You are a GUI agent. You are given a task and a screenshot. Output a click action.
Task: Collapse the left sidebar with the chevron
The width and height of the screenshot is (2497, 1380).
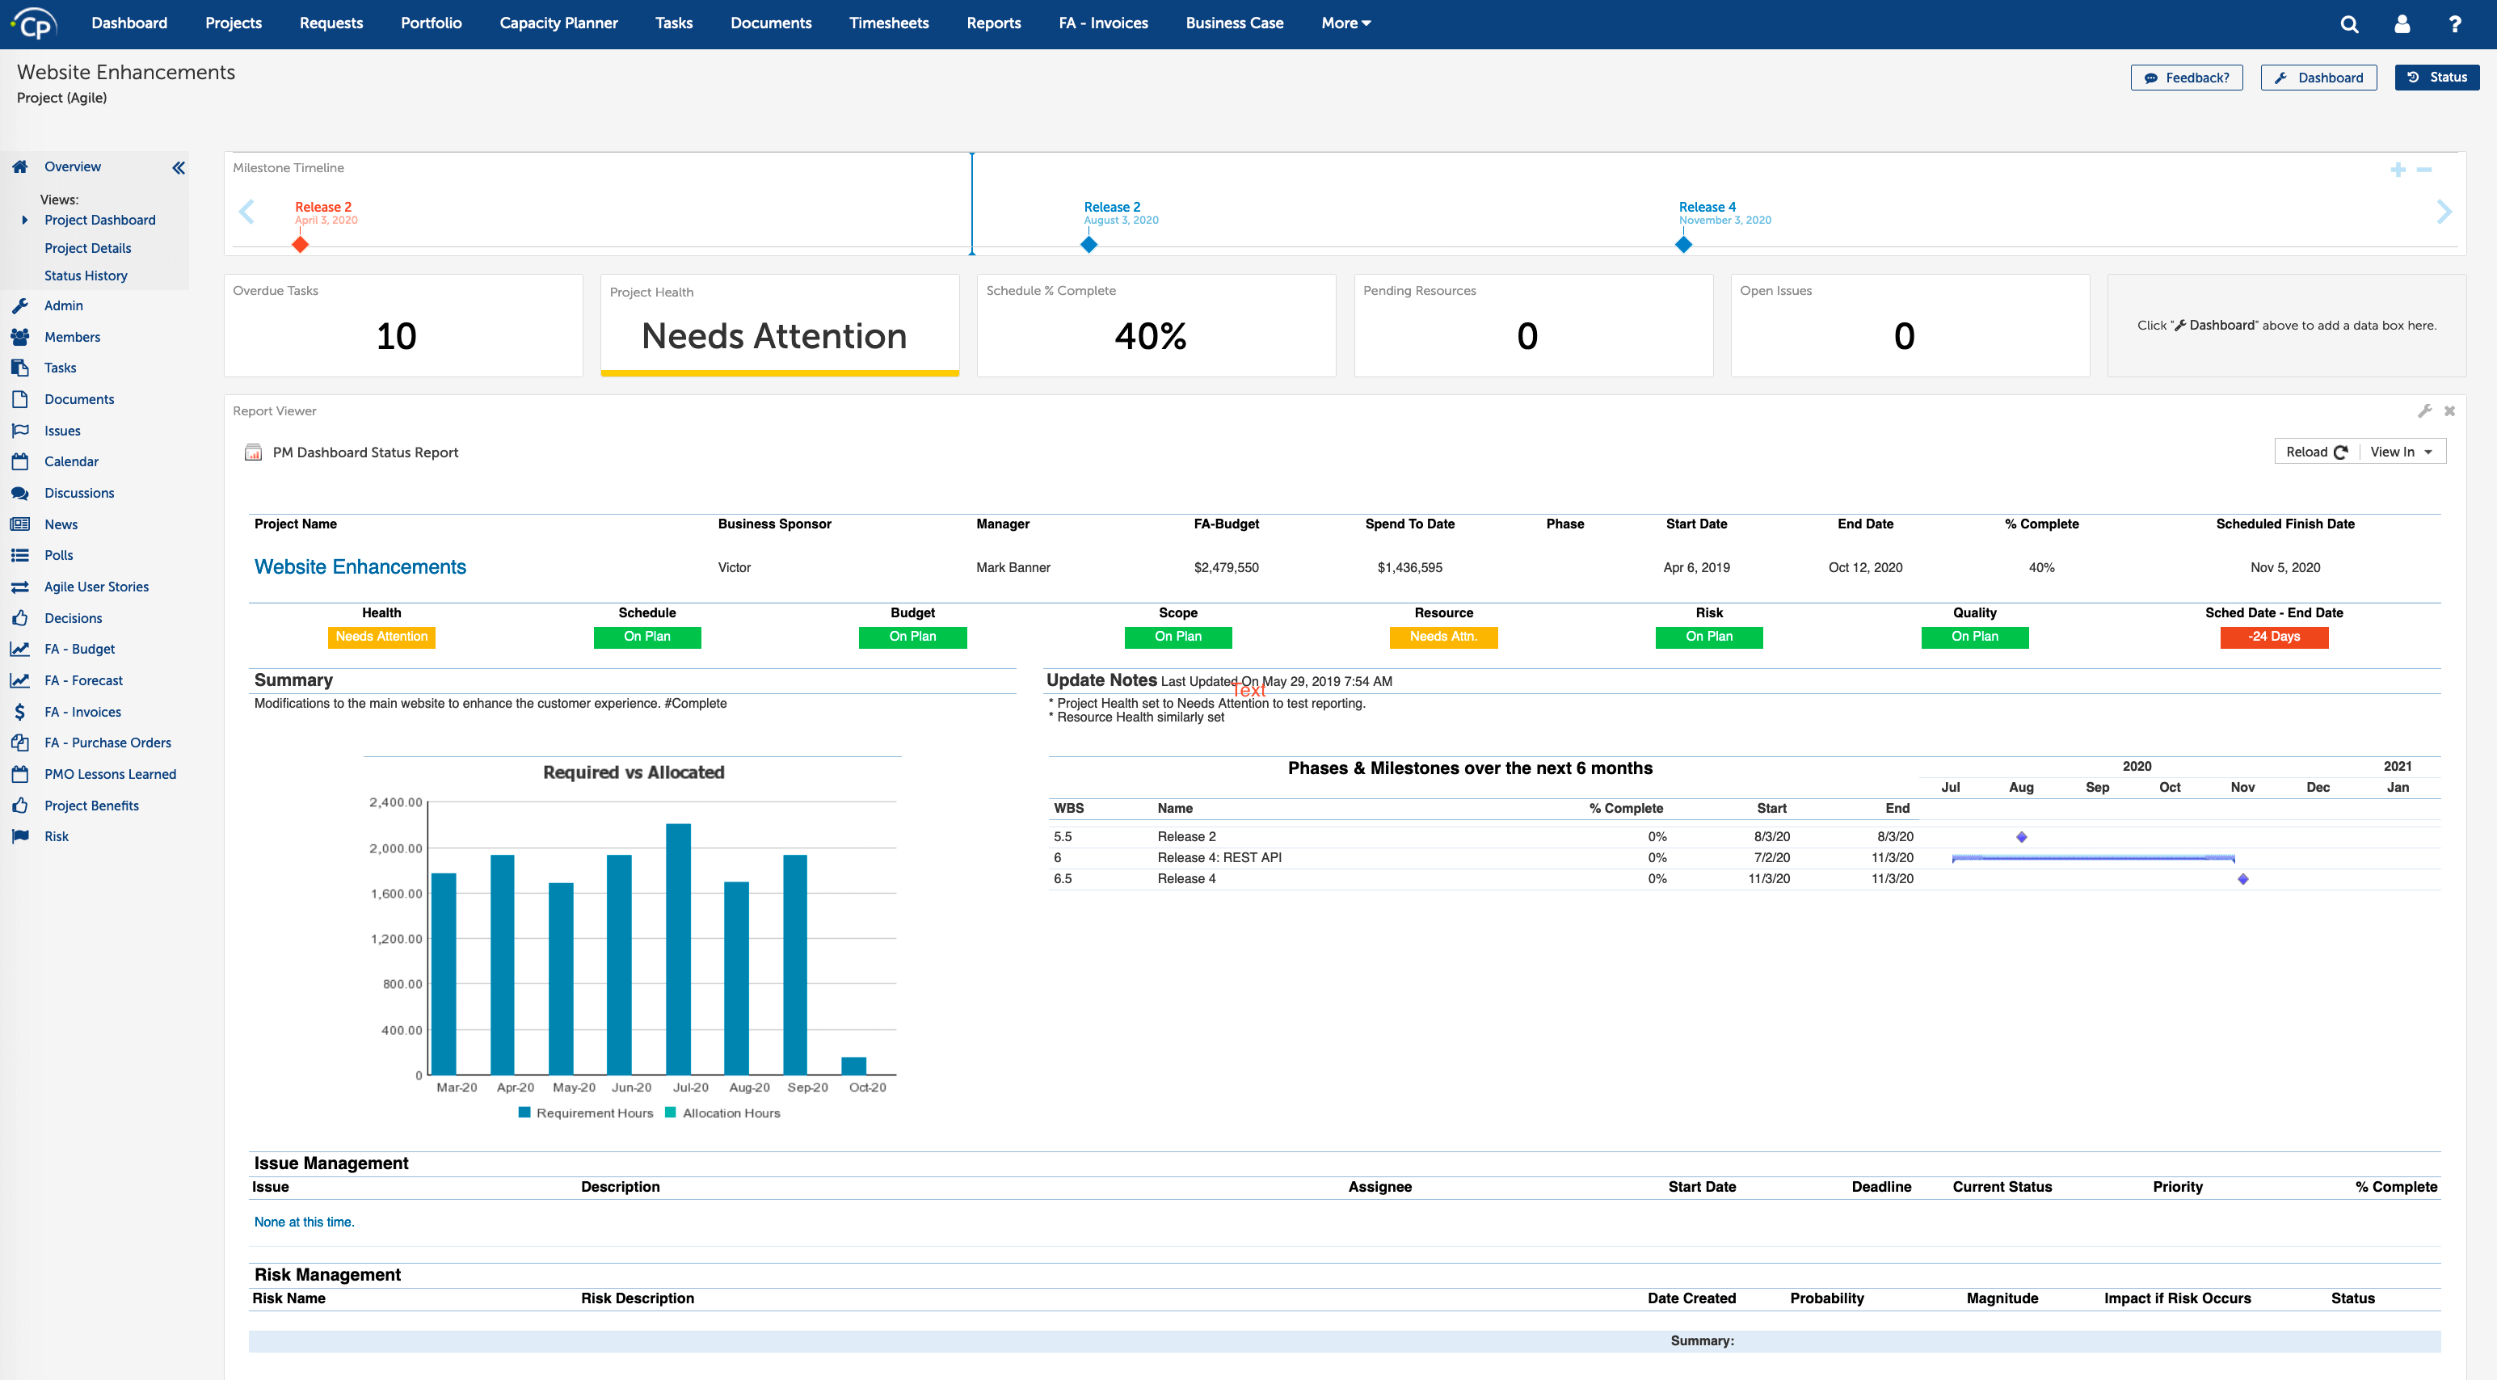[x=179, y=166]
